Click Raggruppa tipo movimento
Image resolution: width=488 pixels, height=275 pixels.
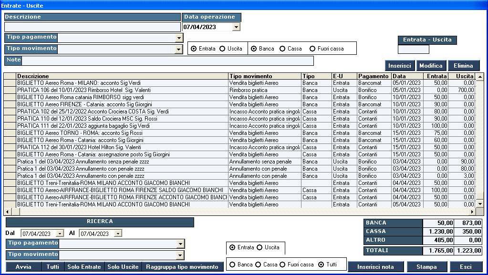pyautogui.click(x=182, y=267)
